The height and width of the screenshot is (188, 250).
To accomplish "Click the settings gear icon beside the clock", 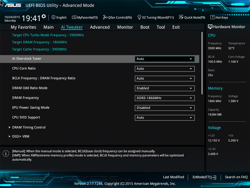I will pyautogui.click(x=44, y=16).
